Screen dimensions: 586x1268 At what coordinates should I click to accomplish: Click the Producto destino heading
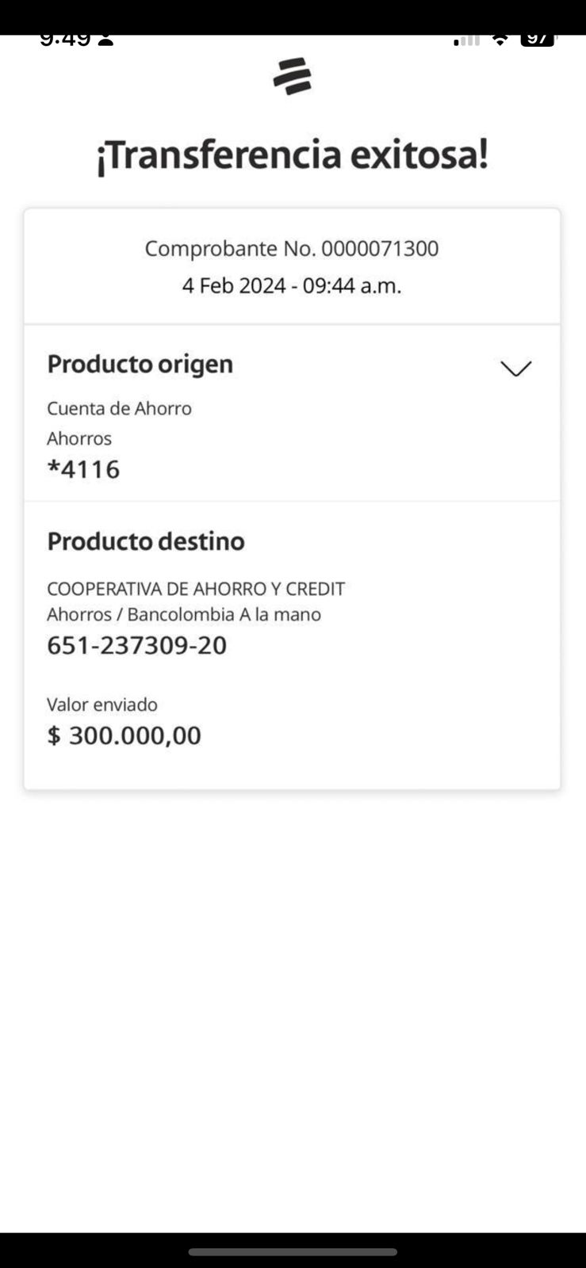[x=146, y=542]
